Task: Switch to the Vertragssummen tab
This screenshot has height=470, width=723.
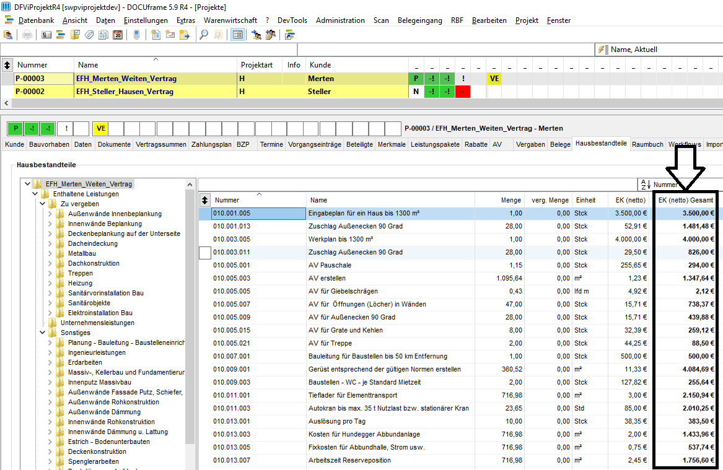Action: coord(161,144)
